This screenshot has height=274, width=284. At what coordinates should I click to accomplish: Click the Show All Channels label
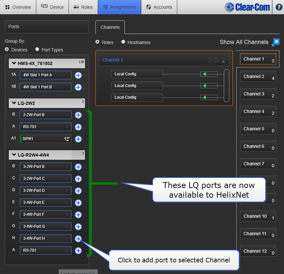coord(244,42)
